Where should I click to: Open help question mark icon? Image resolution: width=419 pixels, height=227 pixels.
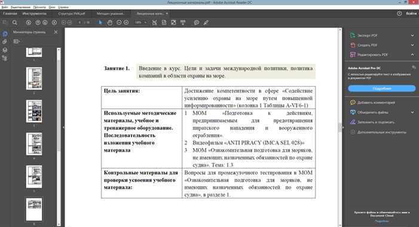399,13
